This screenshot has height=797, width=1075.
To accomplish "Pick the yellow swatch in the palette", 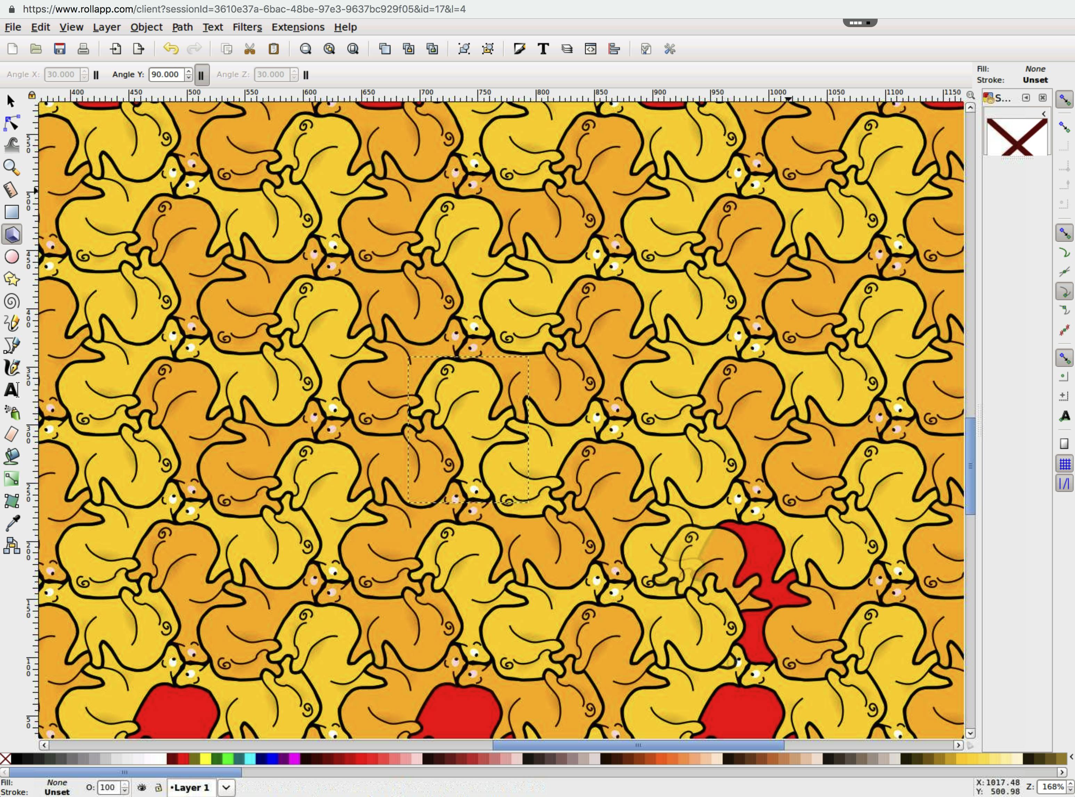I will pyautogui.click(x=206, y=759).
